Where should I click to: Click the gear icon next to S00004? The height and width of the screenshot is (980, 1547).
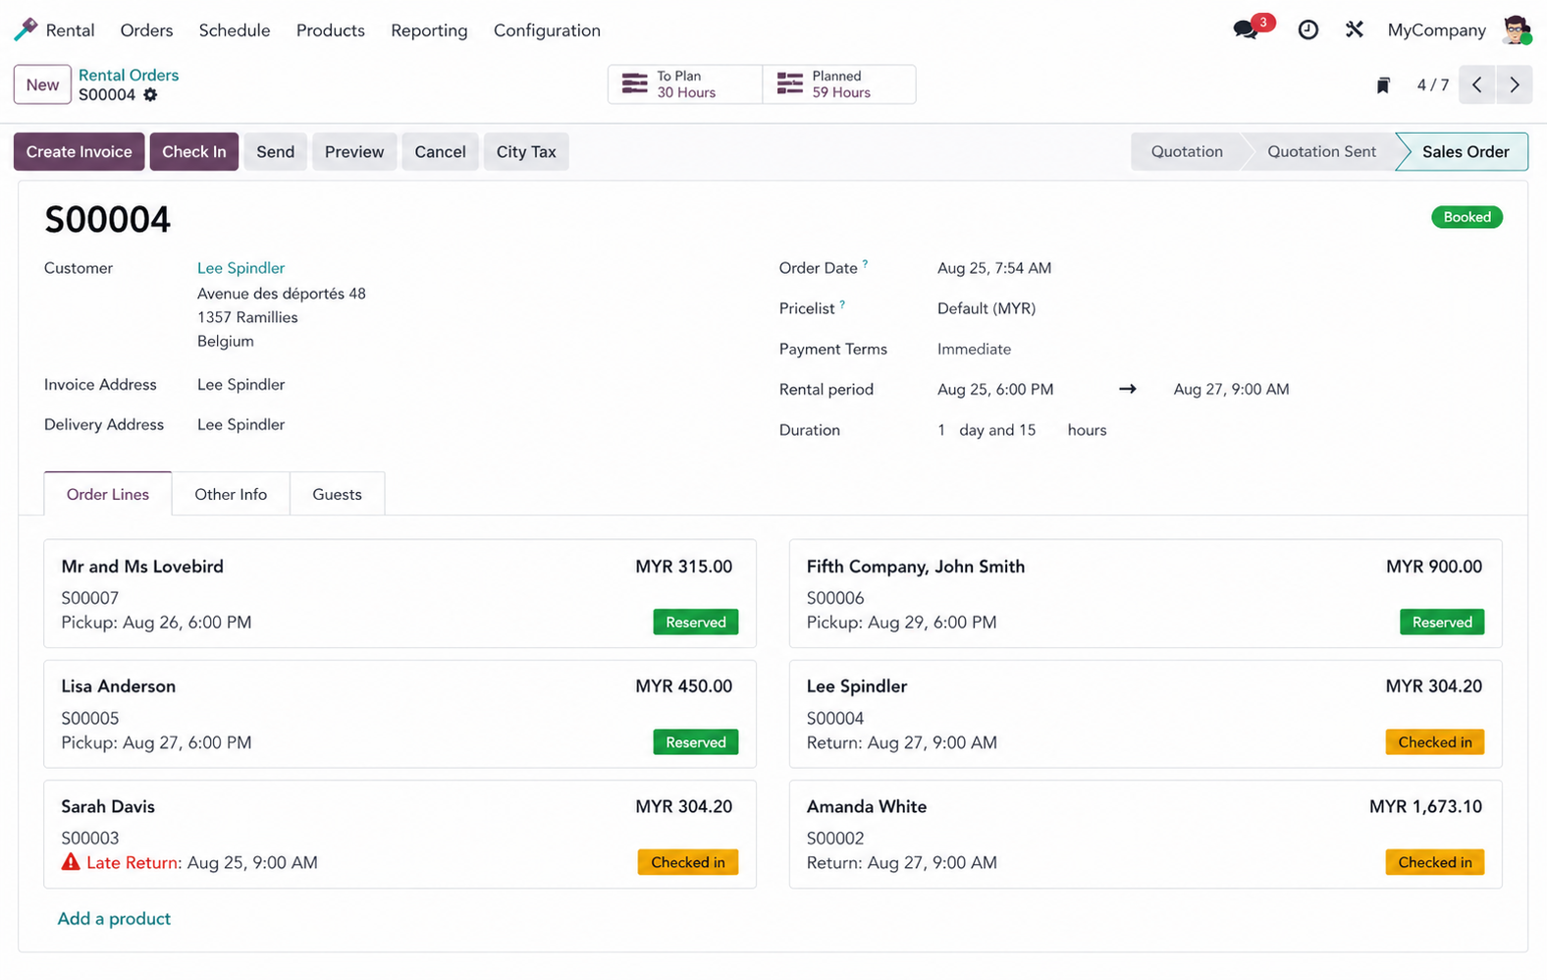[150, 95]
